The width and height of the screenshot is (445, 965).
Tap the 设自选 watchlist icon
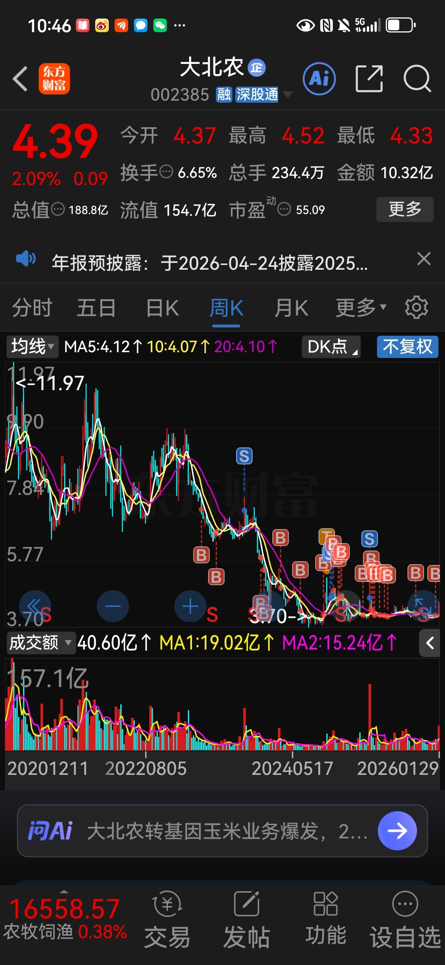pyautogui.click(x=405, y=920)
